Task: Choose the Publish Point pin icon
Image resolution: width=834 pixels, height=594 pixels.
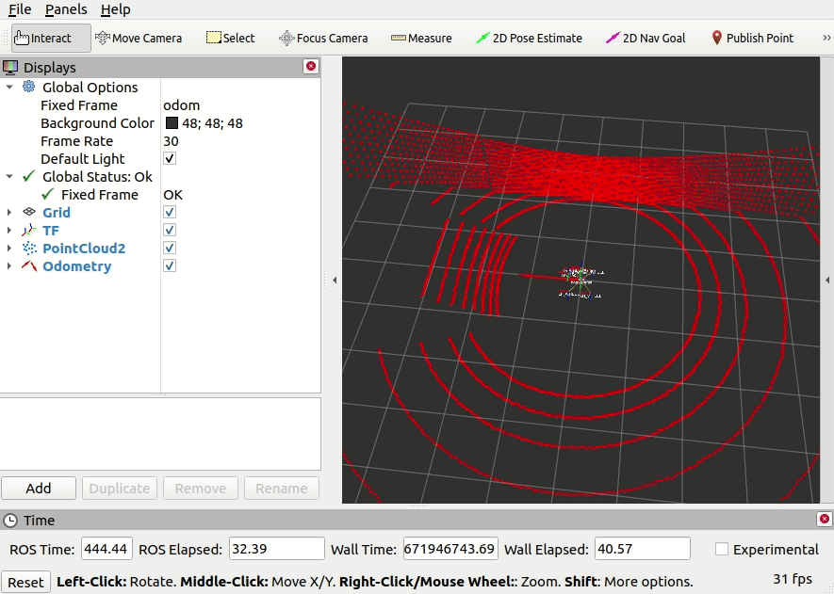Action: 717,38
